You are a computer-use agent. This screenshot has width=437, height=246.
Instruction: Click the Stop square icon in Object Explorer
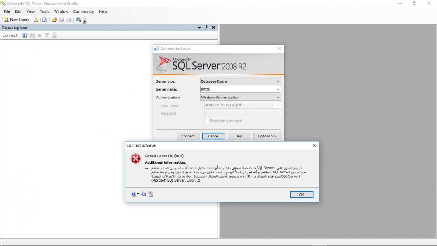point(39,35)
